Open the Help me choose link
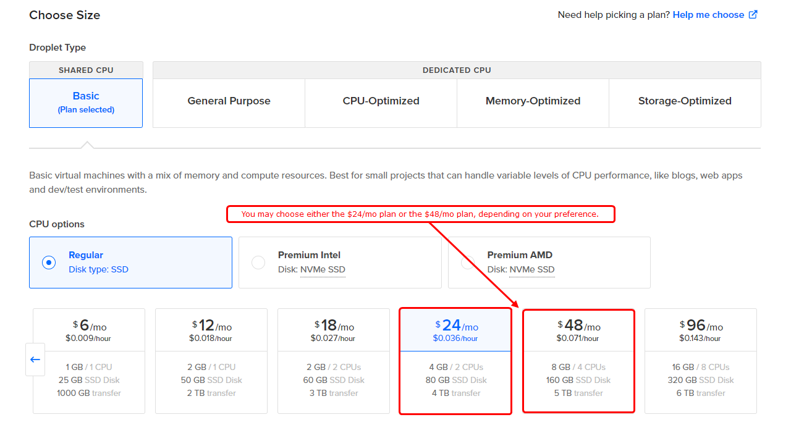791x425 pixels. pos(708,15)
